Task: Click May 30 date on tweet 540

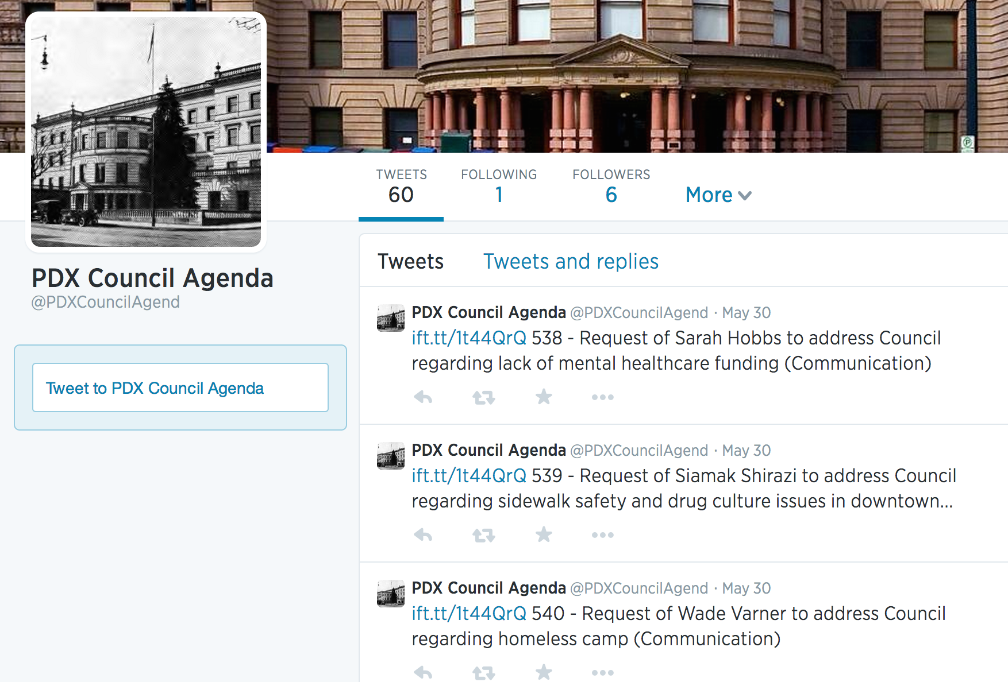Action: [x=747, y=588]
